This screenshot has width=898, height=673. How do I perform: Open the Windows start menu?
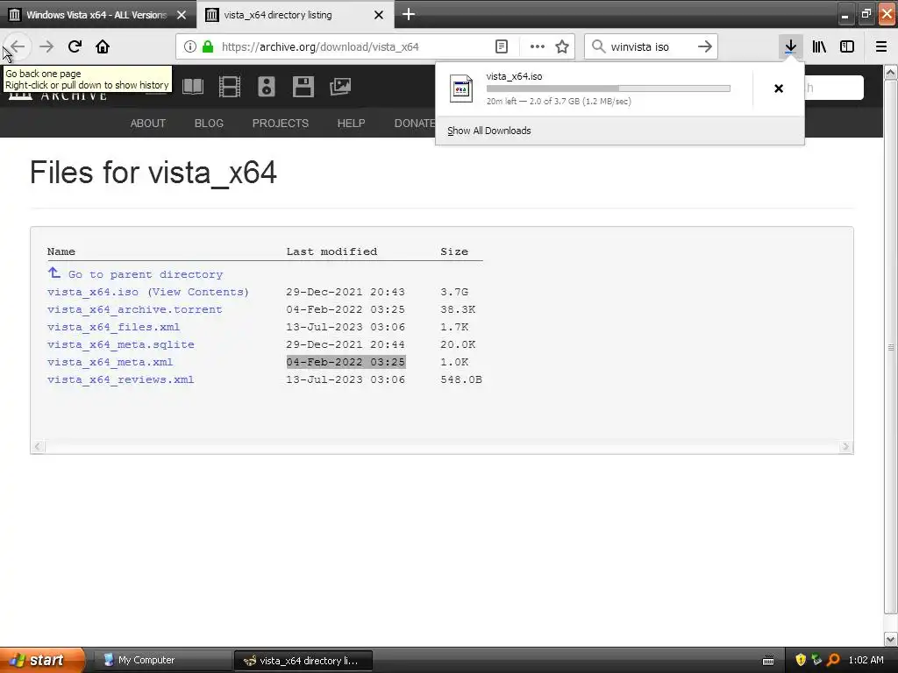coord(41,660)
